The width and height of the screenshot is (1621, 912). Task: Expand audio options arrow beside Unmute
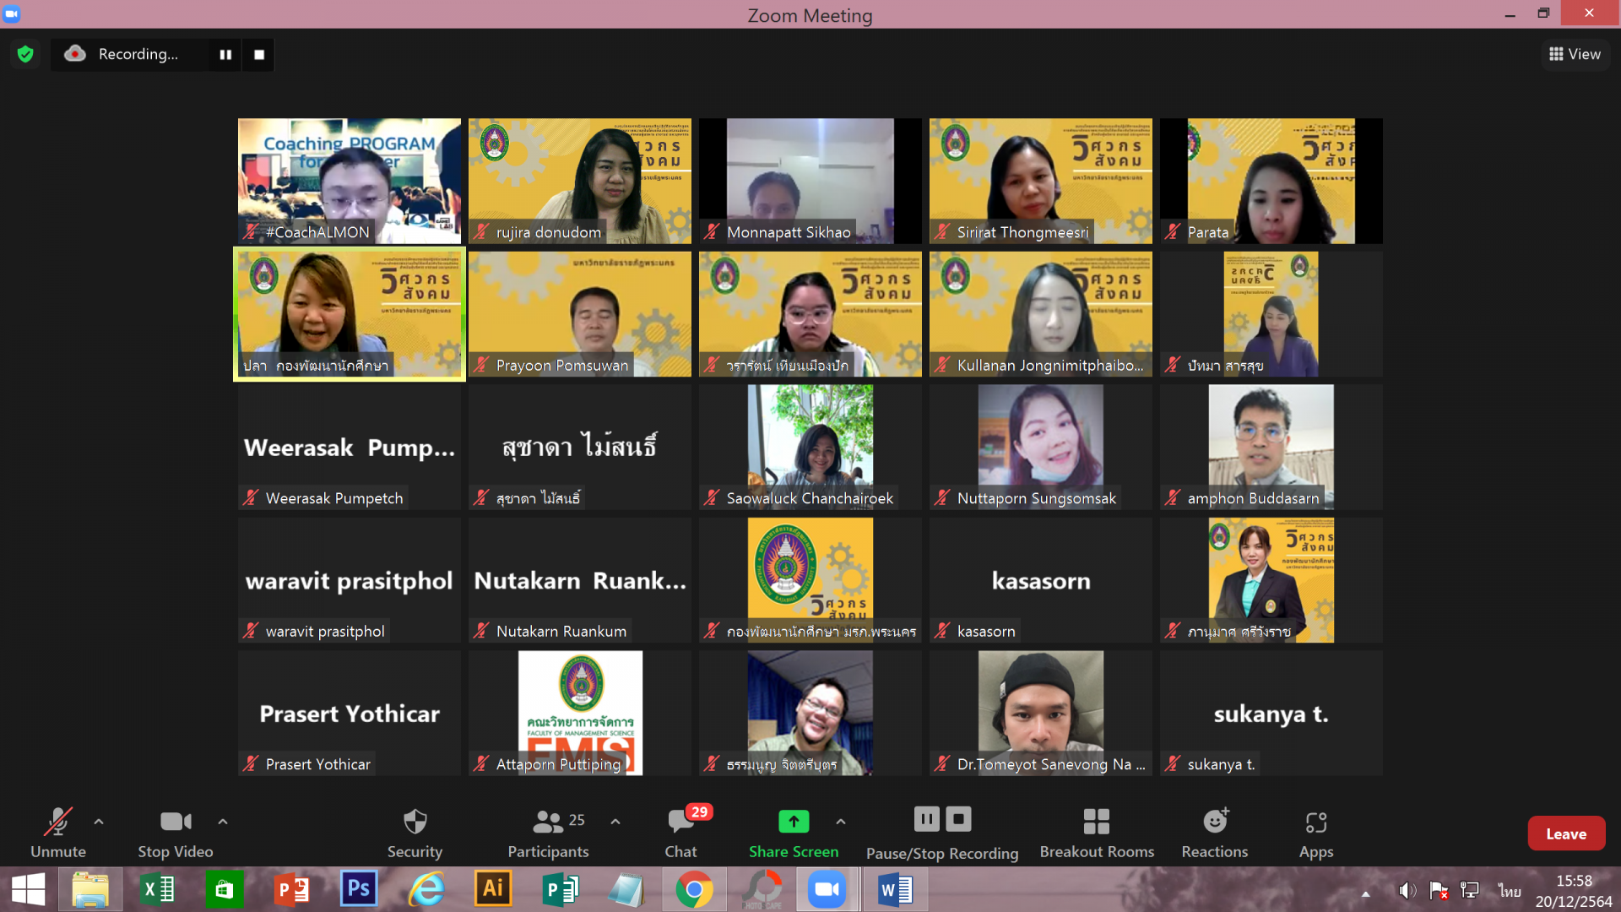[x=99, y=821]
